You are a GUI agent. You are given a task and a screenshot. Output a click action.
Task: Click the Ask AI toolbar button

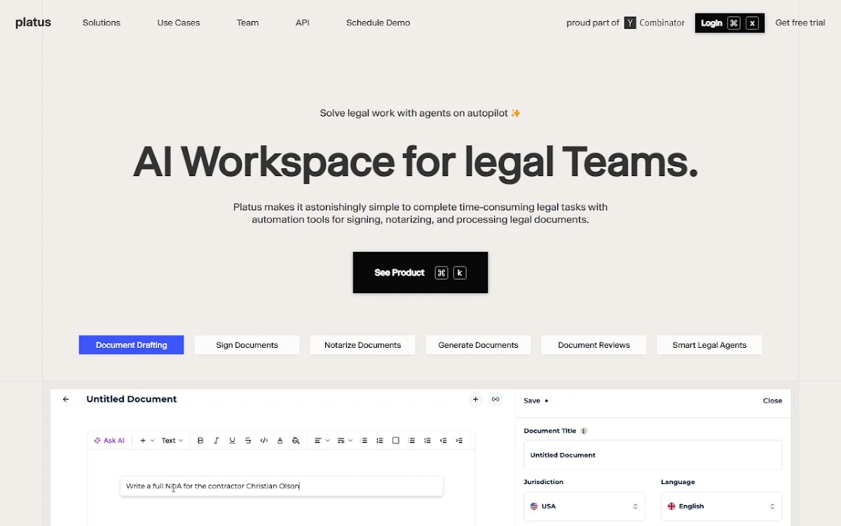[x=109, y=440]
